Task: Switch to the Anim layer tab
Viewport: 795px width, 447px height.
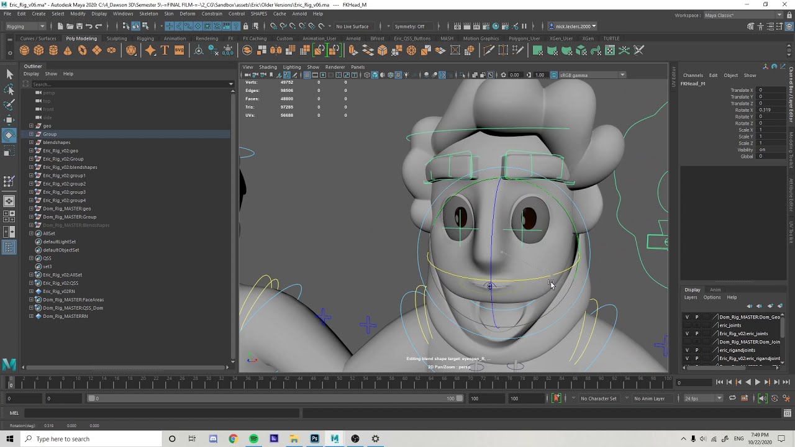Action: [x=715, y=290]
